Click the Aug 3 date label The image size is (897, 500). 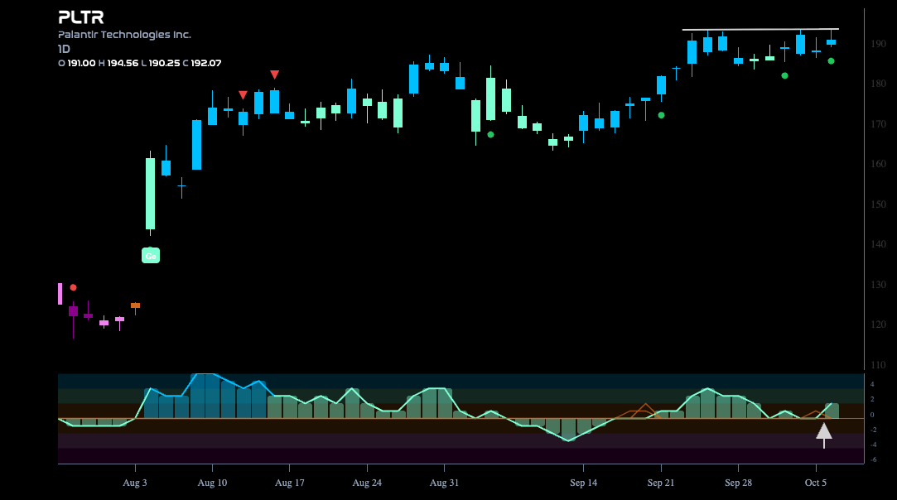135,483
